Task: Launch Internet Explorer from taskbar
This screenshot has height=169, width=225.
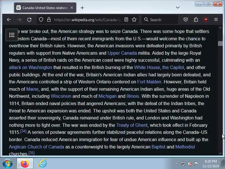Action: pyautogui.click(x=43, y=163)
